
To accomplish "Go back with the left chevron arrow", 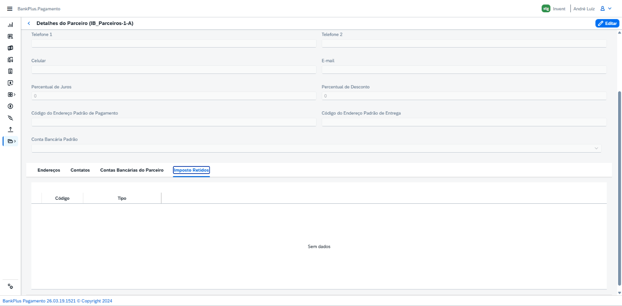I will pos(29,23).
